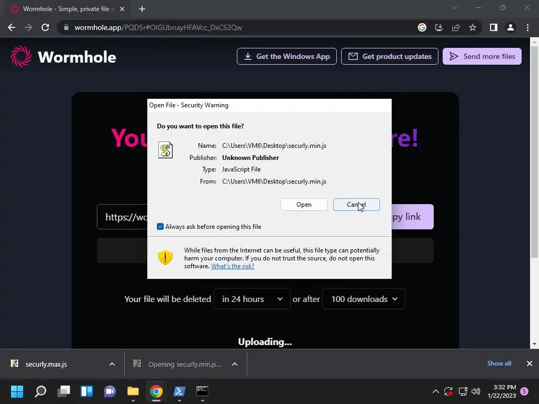Click the volume speaker tray icon
The image size is (539, 404).
tap(476, 391)
